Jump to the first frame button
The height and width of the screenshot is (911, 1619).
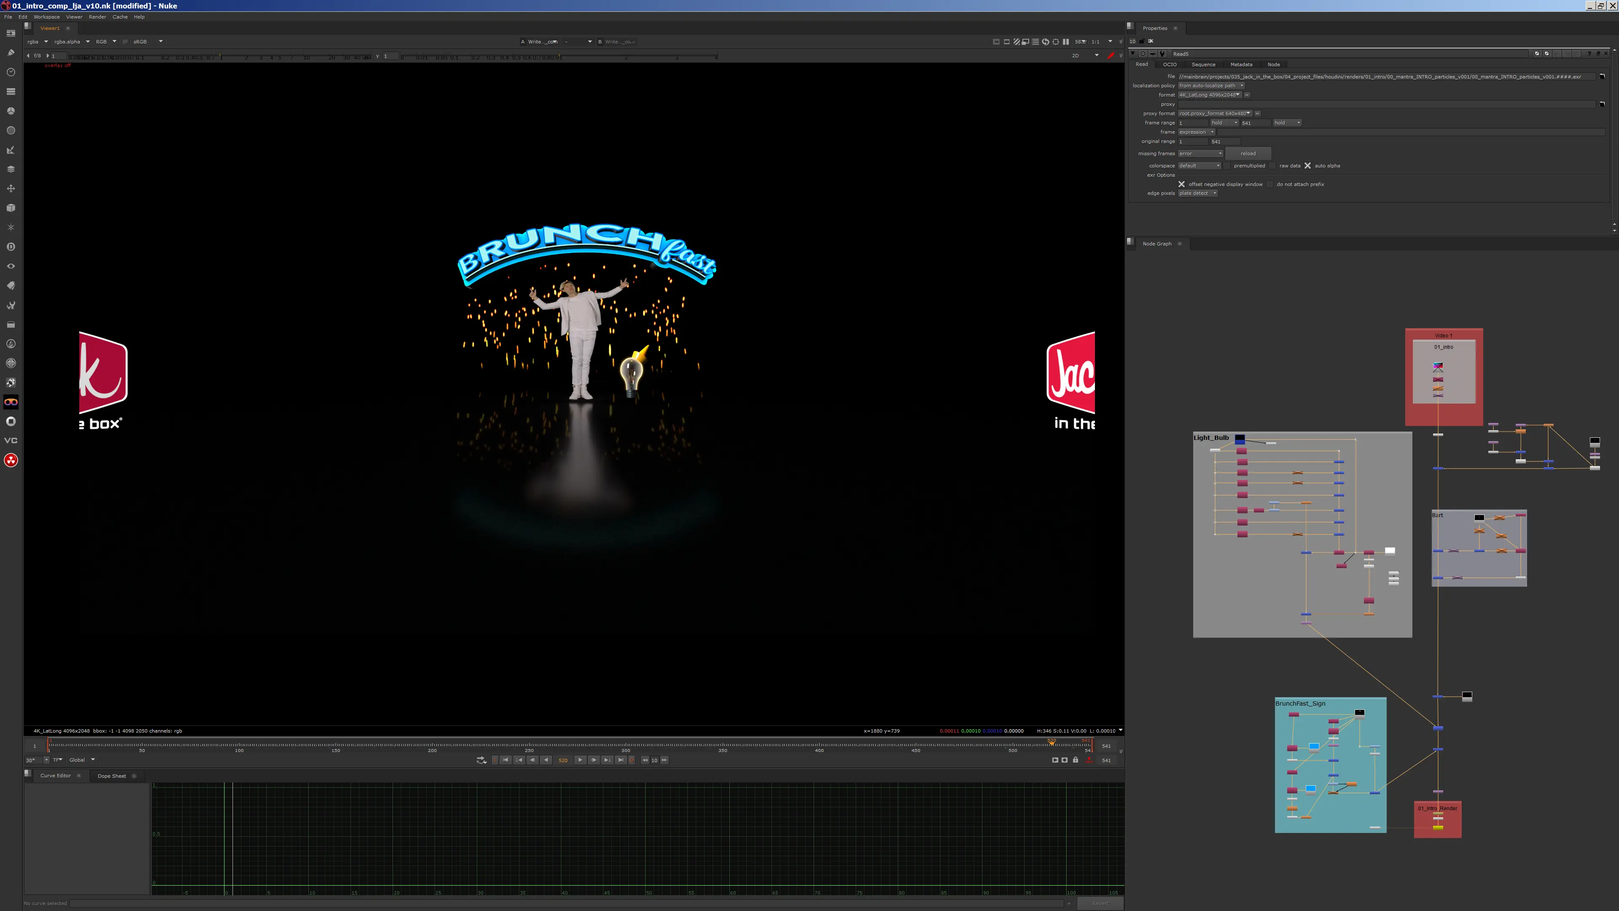tap(506, 760)
